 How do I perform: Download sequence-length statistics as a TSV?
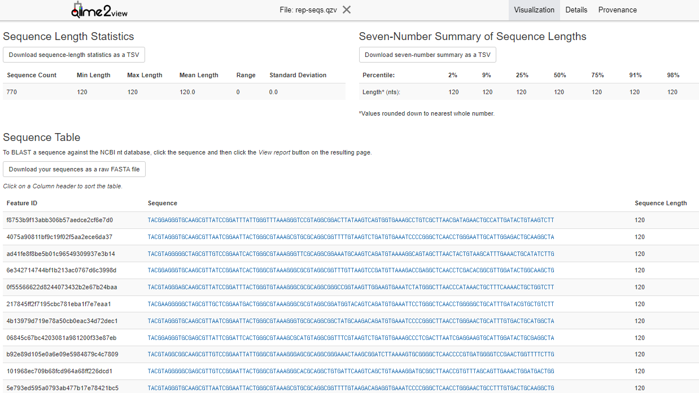point(74,55)
